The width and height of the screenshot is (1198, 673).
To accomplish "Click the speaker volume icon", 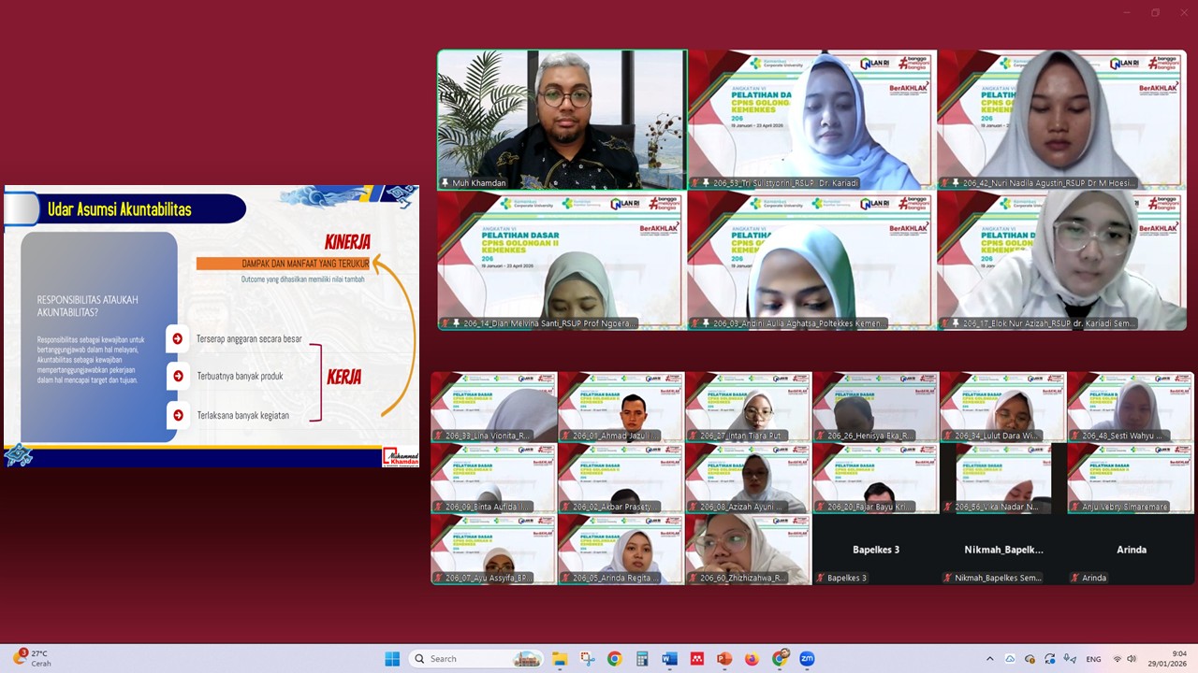I will click(x=1132, y=659).
